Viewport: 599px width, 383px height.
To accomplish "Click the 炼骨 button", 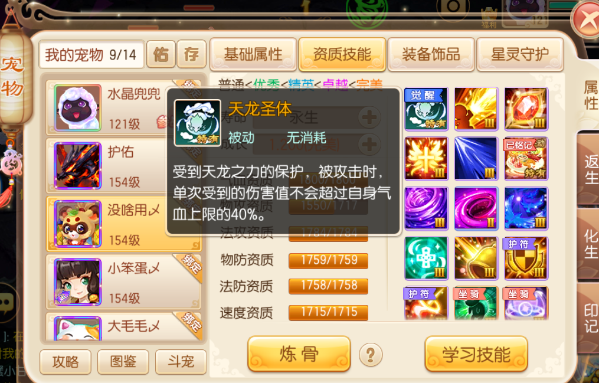I will click(299, 354).
